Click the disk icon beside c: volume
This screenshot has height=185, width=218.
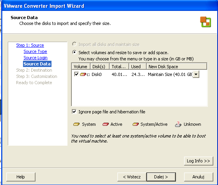click(x=83, y=74)
